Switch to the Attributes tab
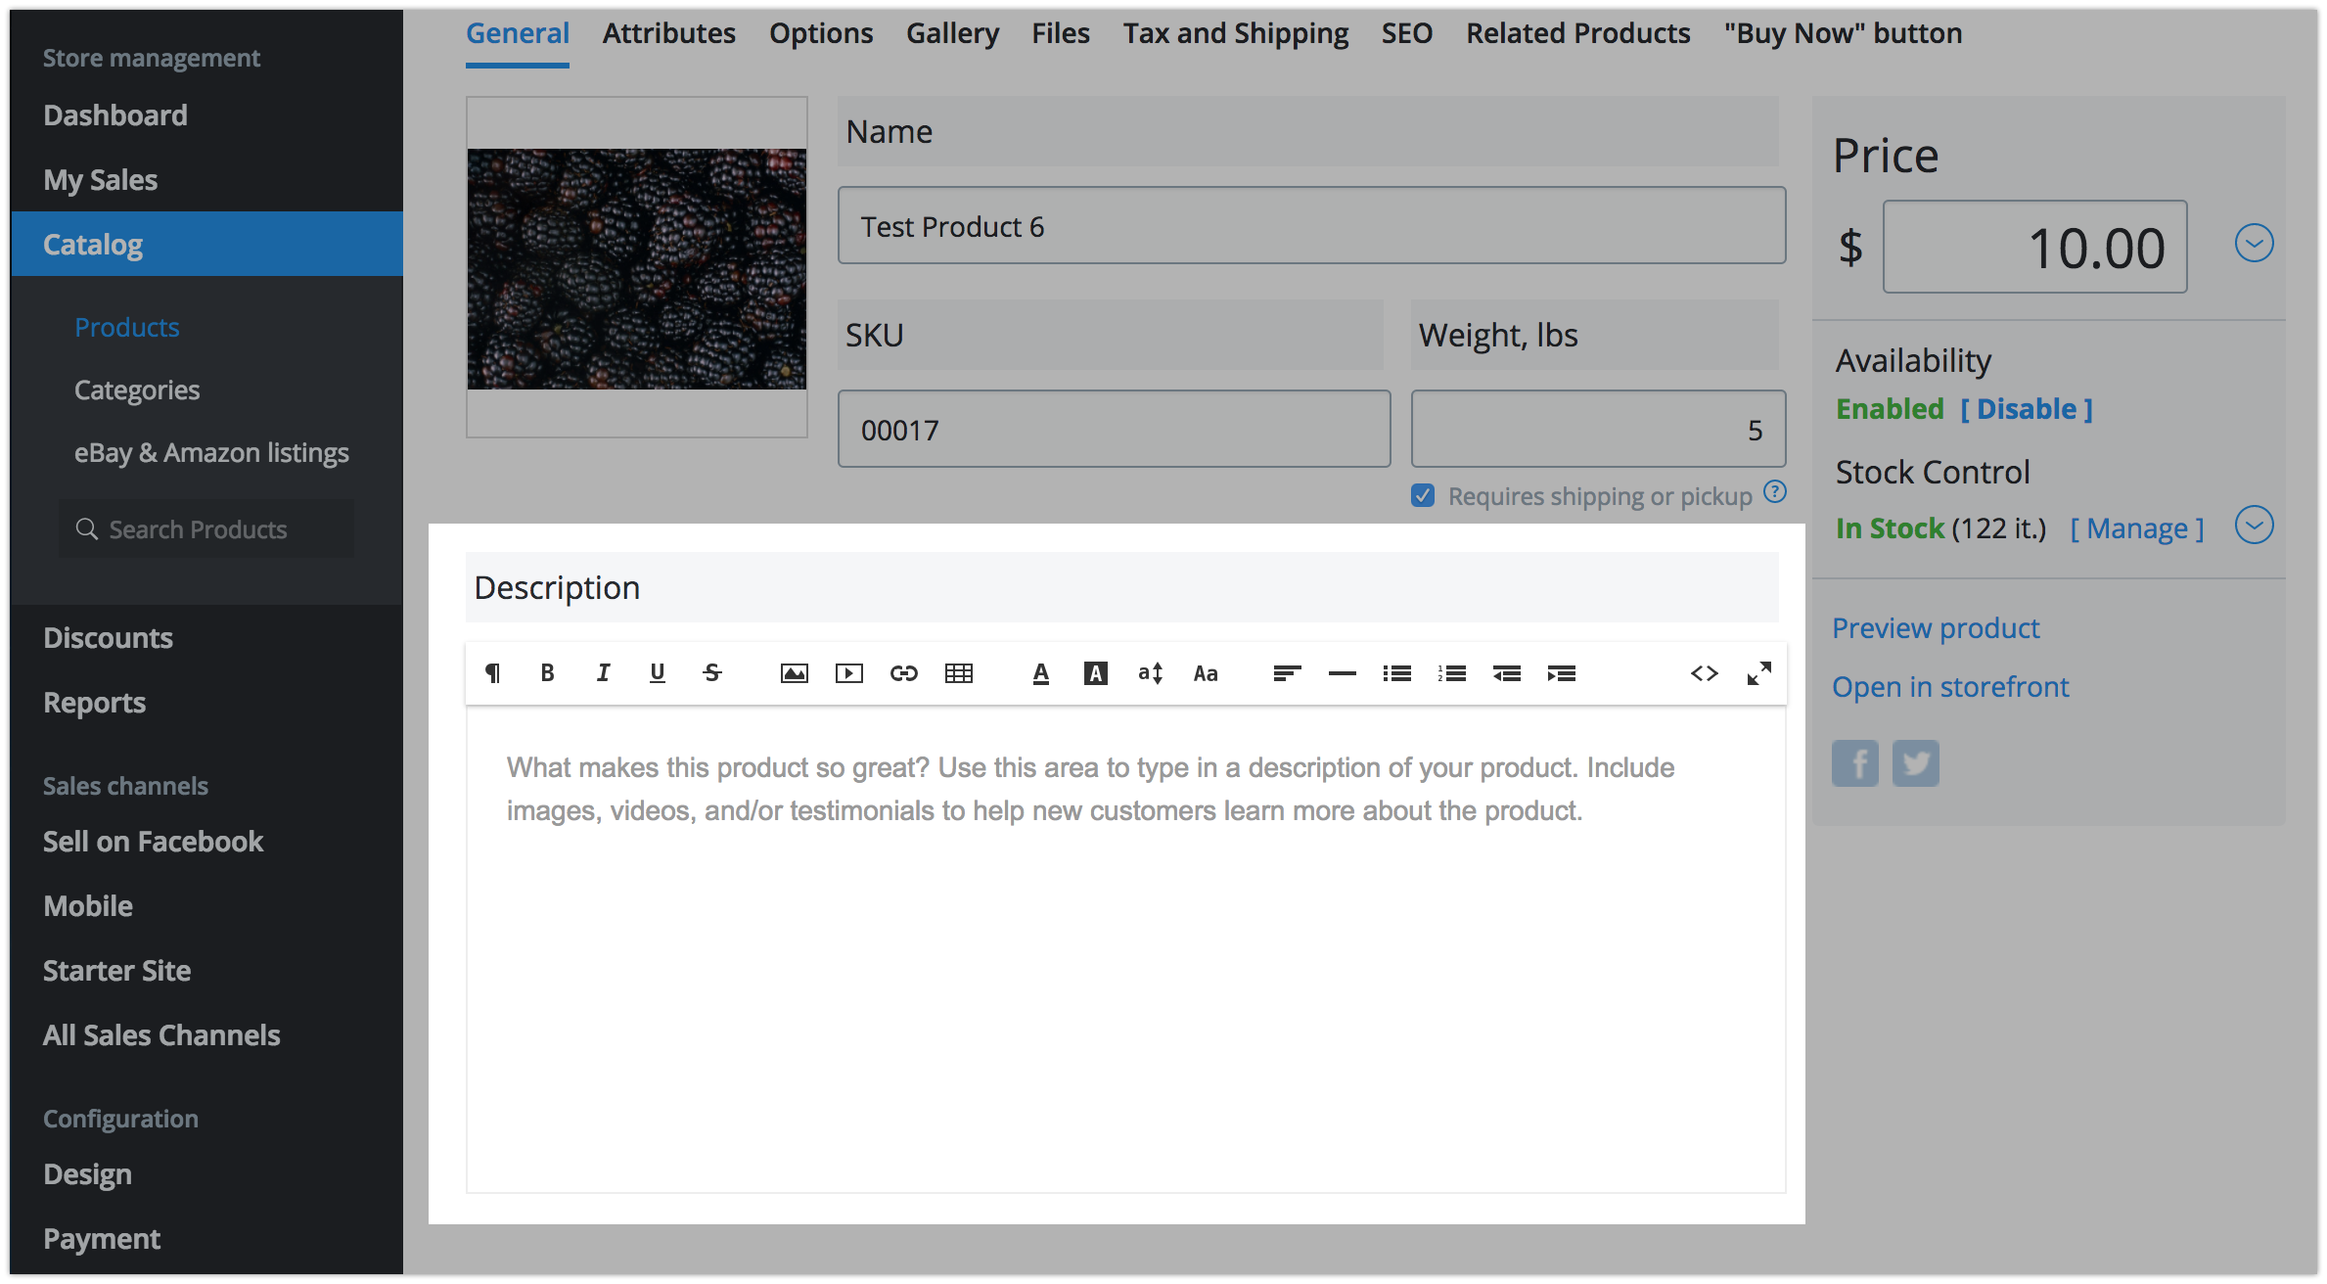This screenshot has width=2327, height=1284. click(668, 34)
